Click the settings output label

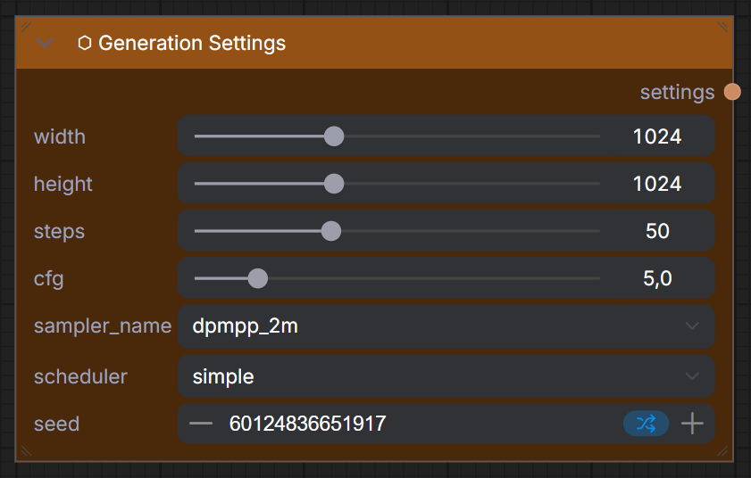coord(677,93)
